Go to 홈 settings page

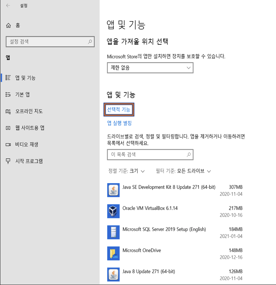point(18,25)
